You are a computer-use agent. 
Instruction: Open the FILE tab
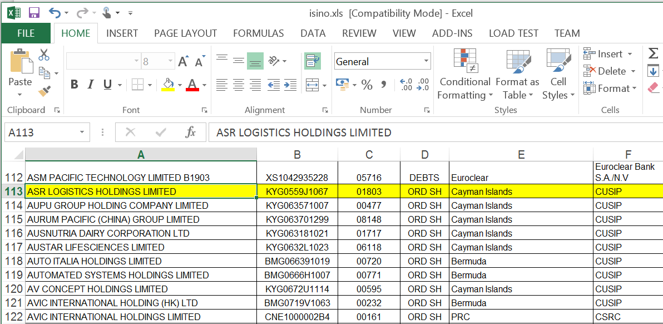coord(26,33)
